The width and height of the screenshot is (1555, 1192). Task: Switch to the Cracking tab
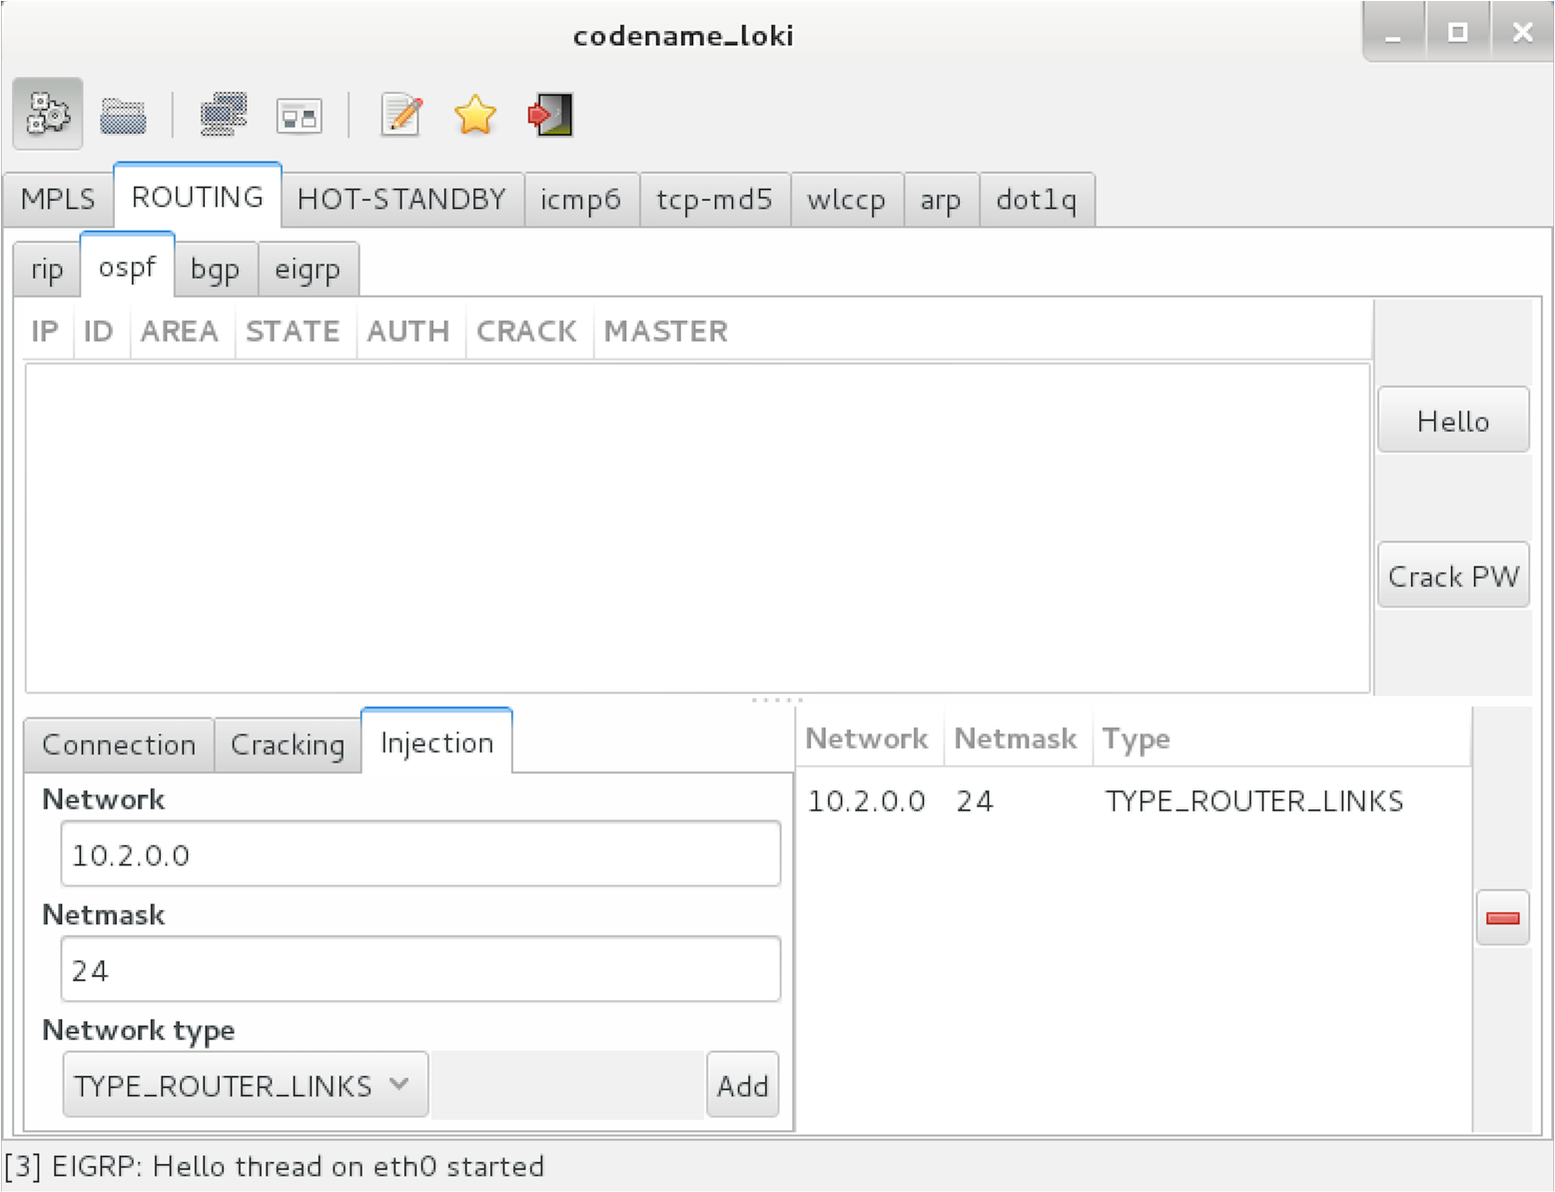point(287,743)
